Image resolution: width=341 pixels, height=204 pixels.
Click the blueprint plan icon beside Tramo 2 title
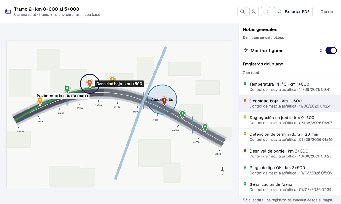pyautogui.click(x=8, y=11)
